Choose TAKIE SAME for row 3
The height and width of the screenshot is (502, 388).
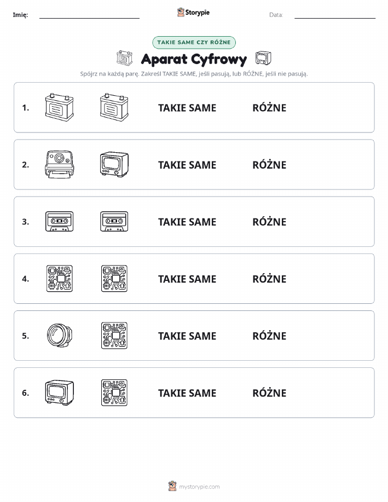click(187, 222)
